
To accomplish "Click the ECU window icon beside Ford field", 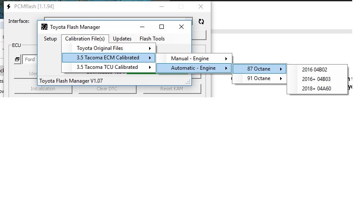I will tap(17, 59).
